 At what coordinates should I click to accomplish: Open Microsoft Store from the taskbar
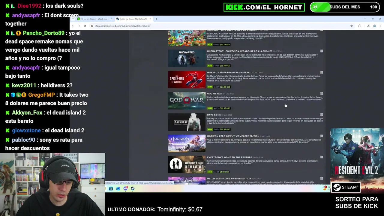click(x=111, y=188)
